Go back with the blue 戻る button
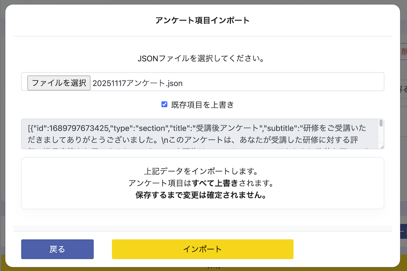This screenshot has height=271, width=407. pos(57,249)
